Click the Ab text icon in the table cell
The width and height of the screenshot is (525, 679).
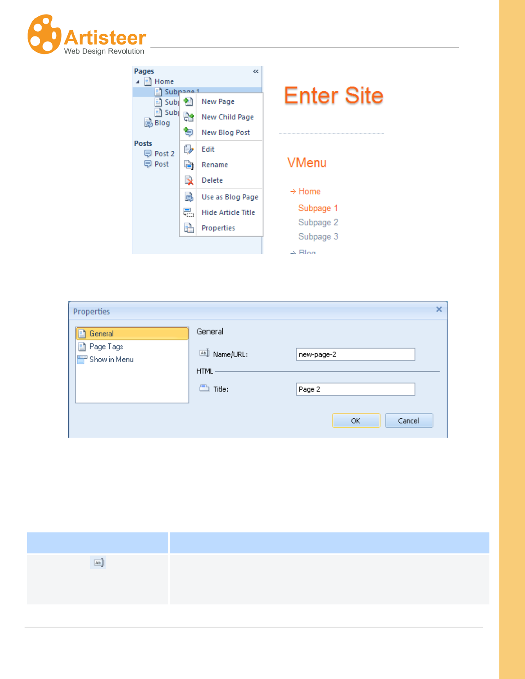[x=98, y=562]
